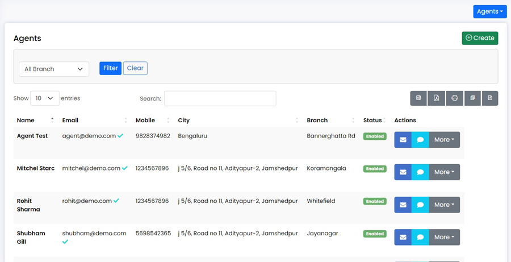Click branch Whitefield

[x=321, y=201]
